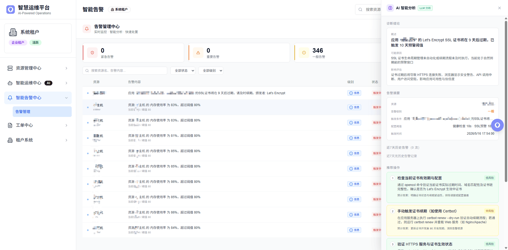Image resolution: width=508 pixels, height=250 pixels.
Task: Click the 智能告警中心 menu item
Action: pyautogui.click(x=38, y=98)
